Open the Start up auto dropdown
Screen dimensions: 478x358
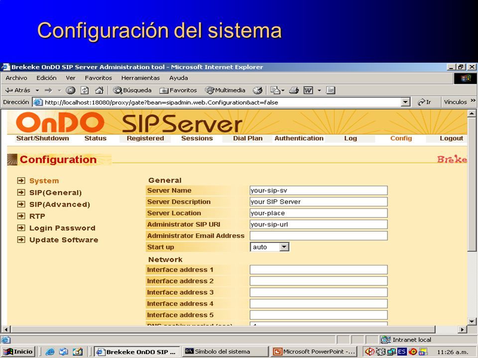coord(284,247)
